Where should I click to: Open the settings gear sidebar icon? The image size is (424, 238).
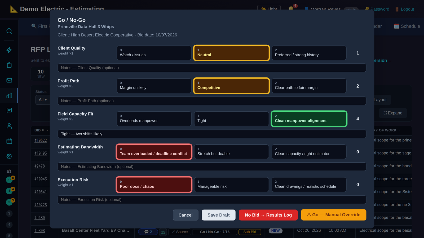(x=9, y=156)
